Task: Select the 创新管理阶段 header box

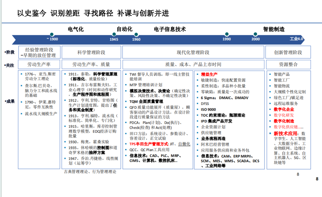Action: click(289, 52)
